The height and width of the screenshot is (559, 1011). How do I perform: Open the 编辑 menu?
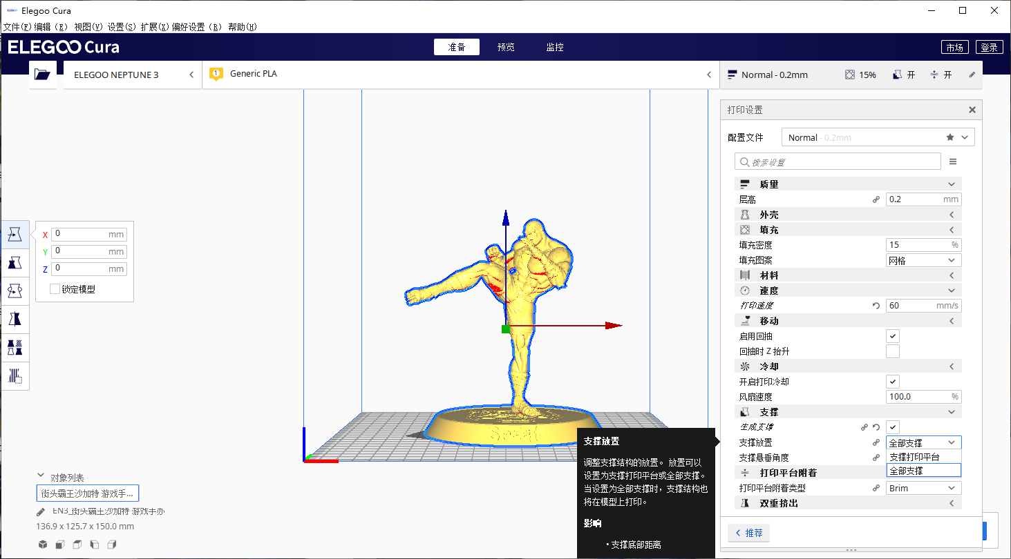(x=52, y=27)
